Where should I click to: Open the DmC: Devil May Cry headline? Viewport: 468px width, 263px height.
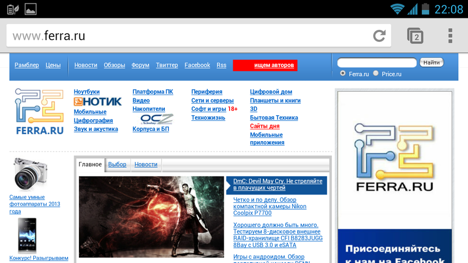(278, 184)
